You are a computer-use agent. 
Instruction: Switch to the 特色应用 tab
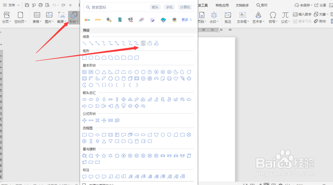222,5
